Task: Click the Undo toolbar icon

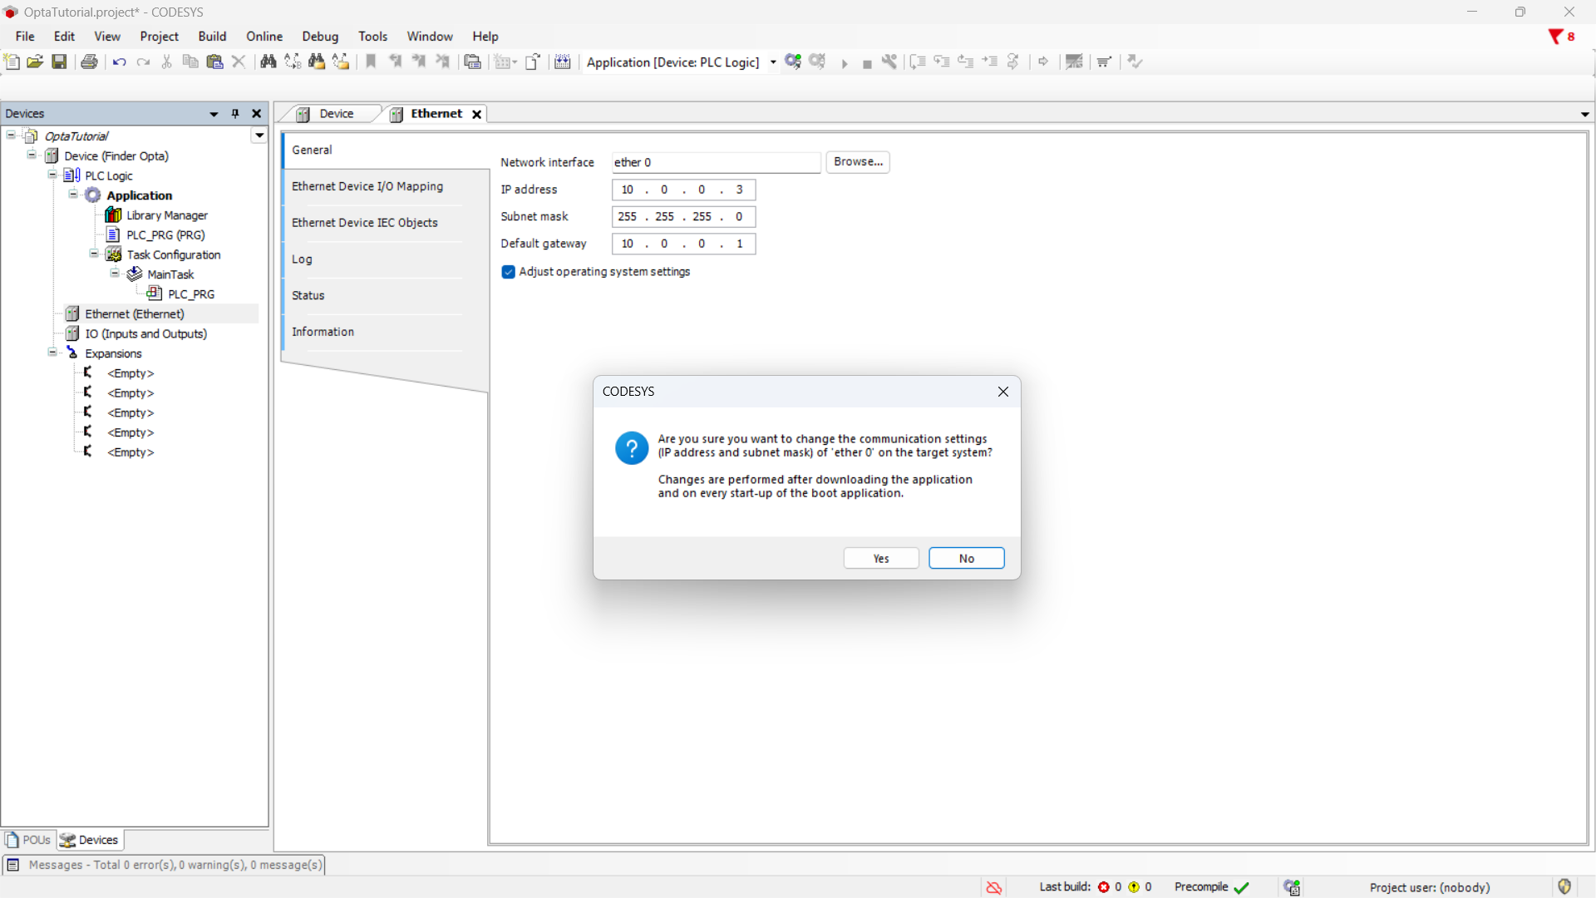Action: point(119,62)
